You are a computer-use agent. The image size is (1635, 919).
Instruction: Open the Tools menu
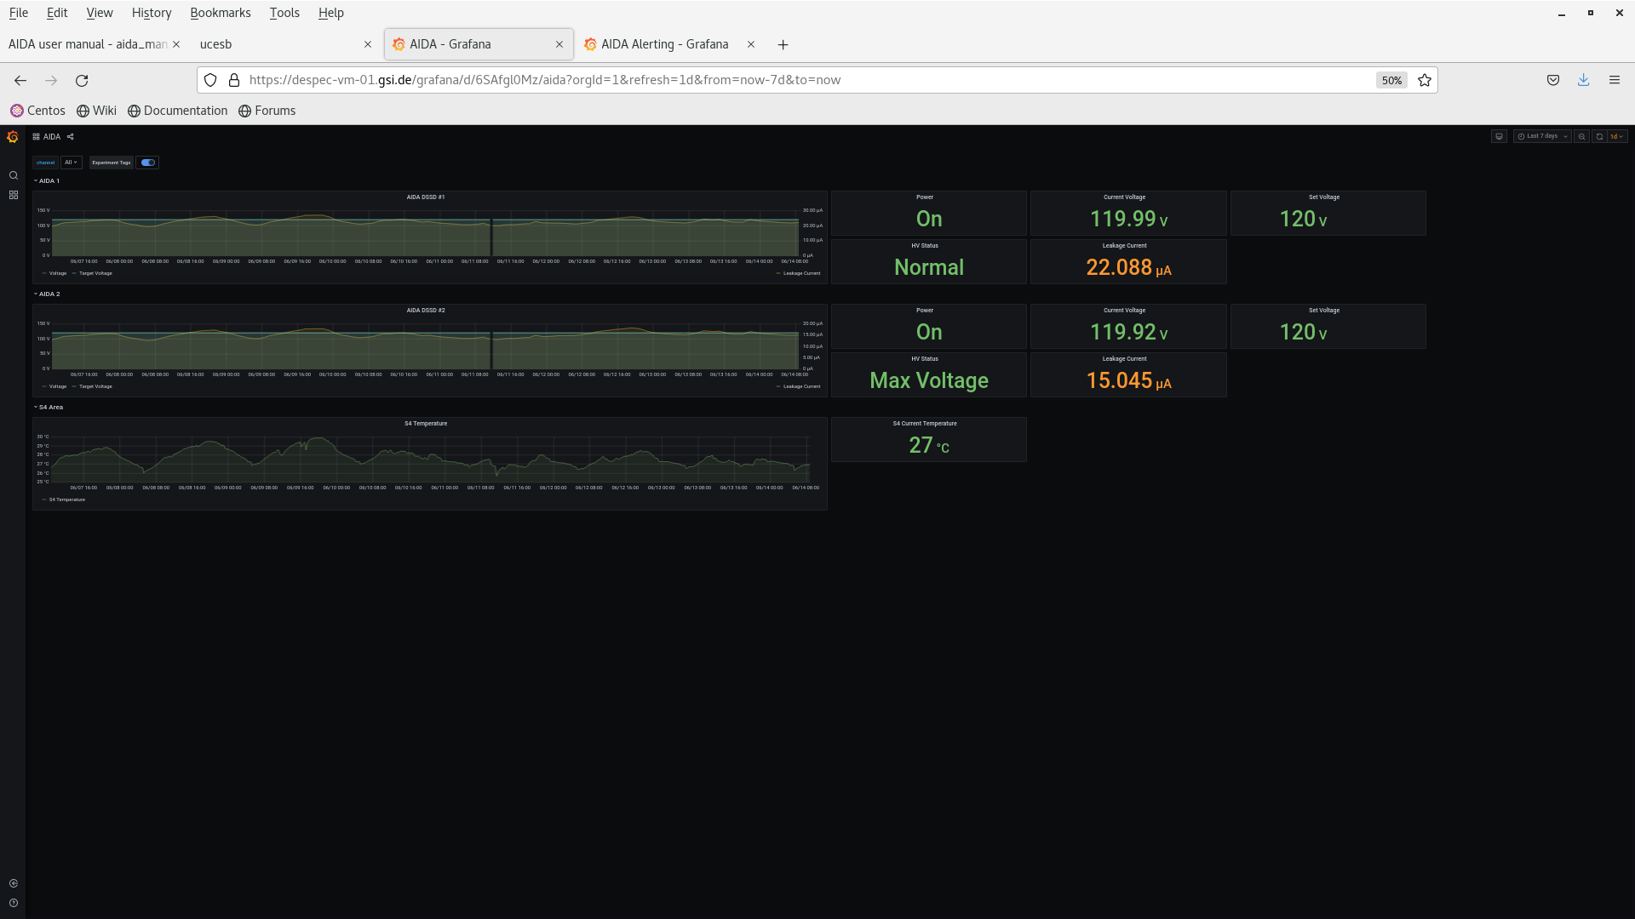284,13
